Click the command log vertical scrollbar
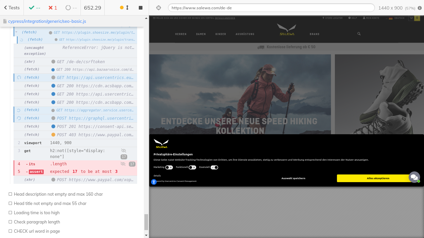Viewport: 424px width, 238px height. click(146, 222)
